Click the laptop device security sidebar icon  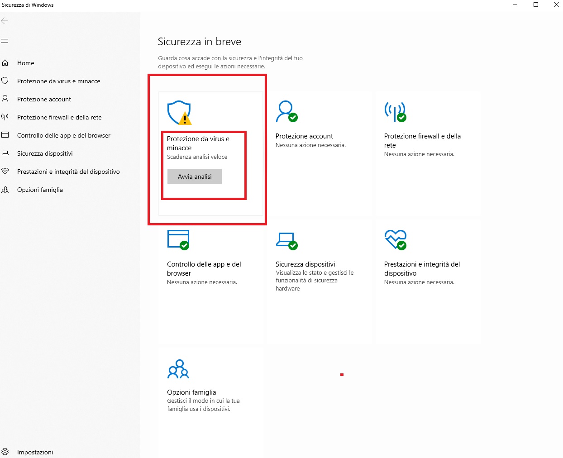point(5,153)
